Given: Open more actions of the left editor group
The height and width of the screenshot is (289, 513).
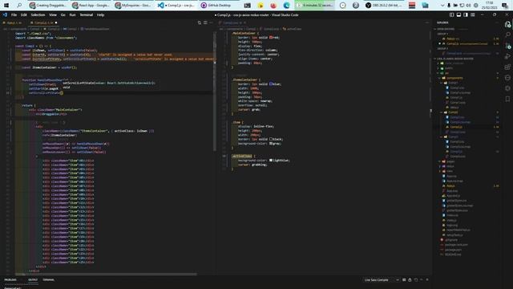Looking at the screenshot, I should (x=211, y=22).
